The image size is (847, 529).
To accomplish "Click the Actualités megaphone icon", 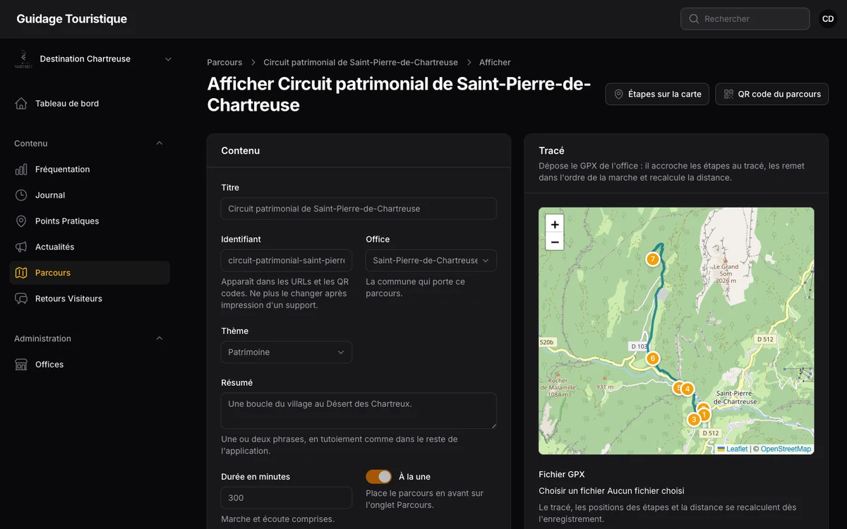I will 21,247.
